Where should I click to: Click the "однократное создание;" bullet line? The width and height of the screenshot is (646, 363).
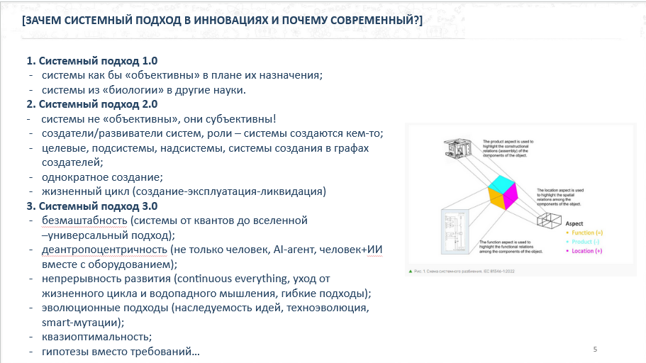coord(102,177)
